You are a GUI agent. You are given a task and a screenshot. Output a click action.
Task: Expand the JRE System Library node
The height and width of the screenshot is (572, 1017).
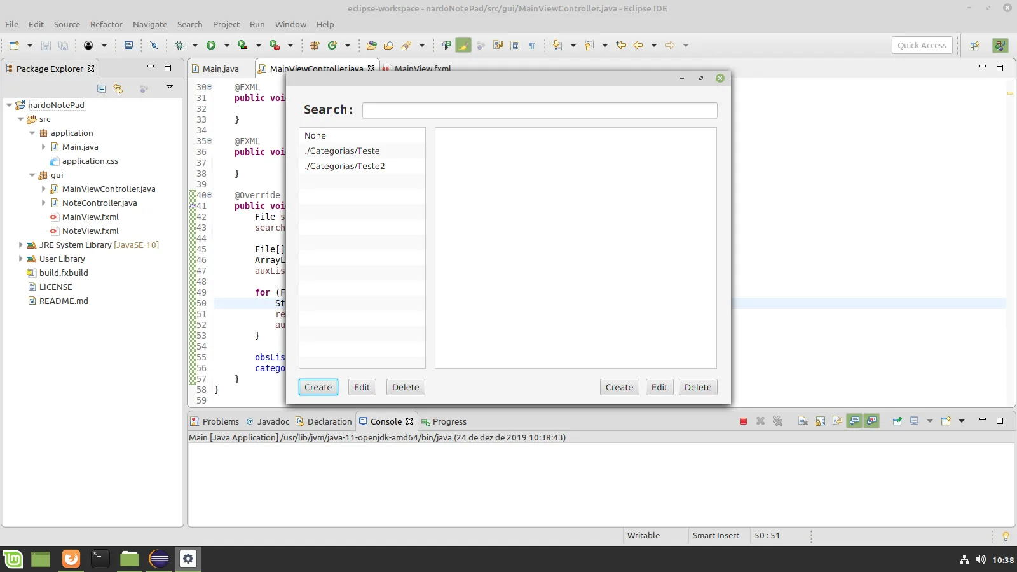tap(20, 245)
